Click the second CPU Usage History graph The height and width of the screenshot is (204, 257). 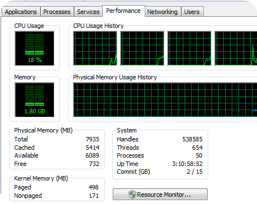pos(143,49)
